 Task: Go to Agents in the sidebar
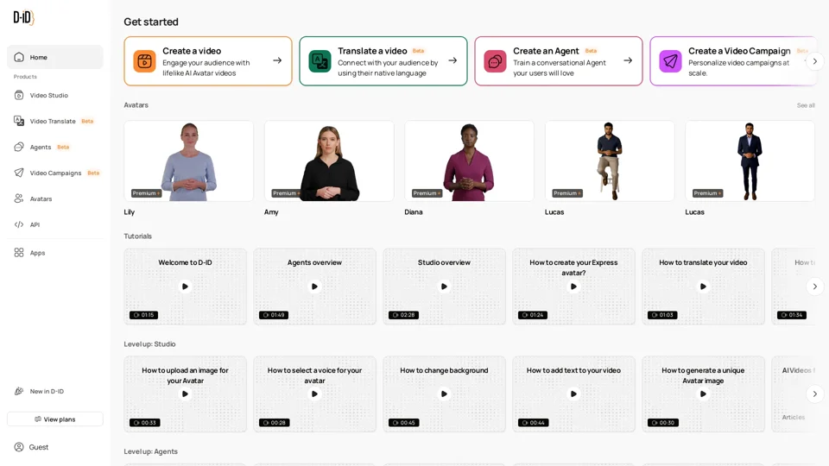41,147
